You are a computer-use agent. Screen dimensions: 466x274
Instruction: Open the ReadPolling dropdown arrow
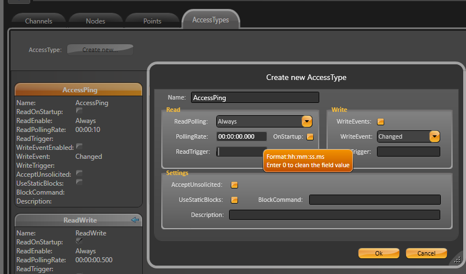306,121
